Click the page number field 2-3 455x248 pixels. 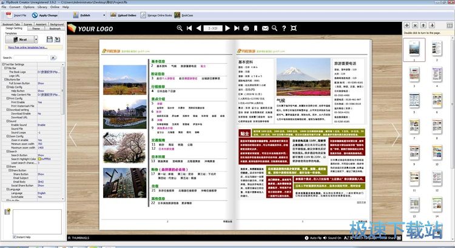point(213,28)
